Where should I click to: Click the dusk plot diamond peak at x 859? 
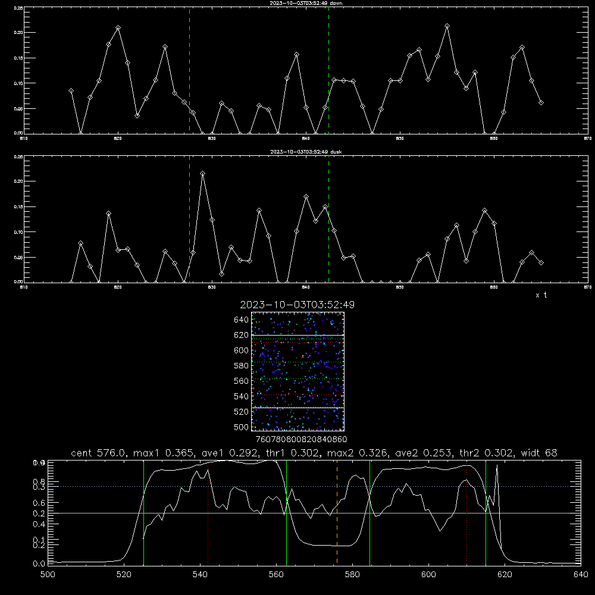coord(484,210)
